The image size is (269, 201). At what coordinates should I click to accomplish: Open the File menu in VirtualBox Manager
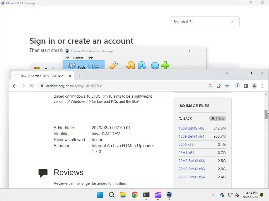point(67,58)
